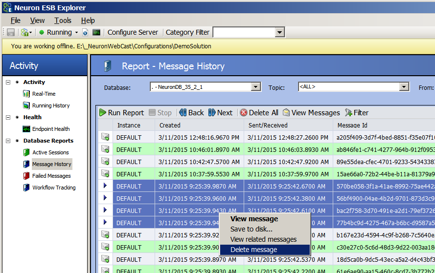Click the Failed Messages red book icon
This screenshot has height=273, width=435.
[x=26, y=176]
